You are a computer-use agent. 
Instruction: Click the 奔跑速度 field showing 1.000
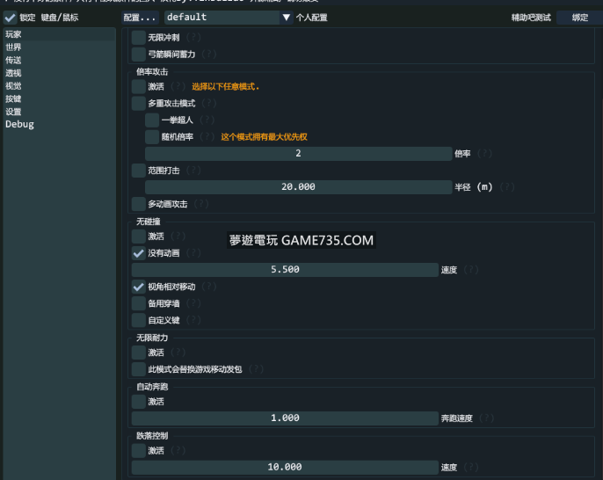tap(285, 418)
